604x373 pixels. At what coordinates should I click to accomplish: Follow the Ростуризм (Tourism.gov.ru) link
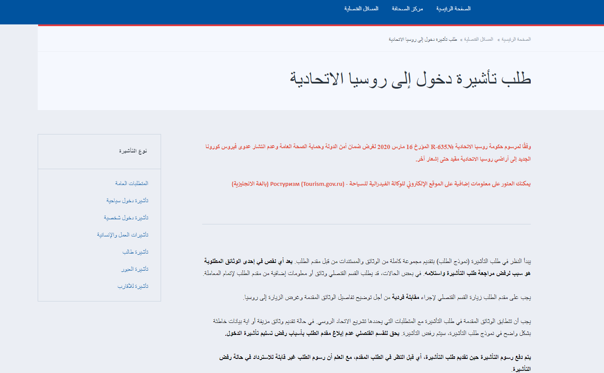point(307,184)
